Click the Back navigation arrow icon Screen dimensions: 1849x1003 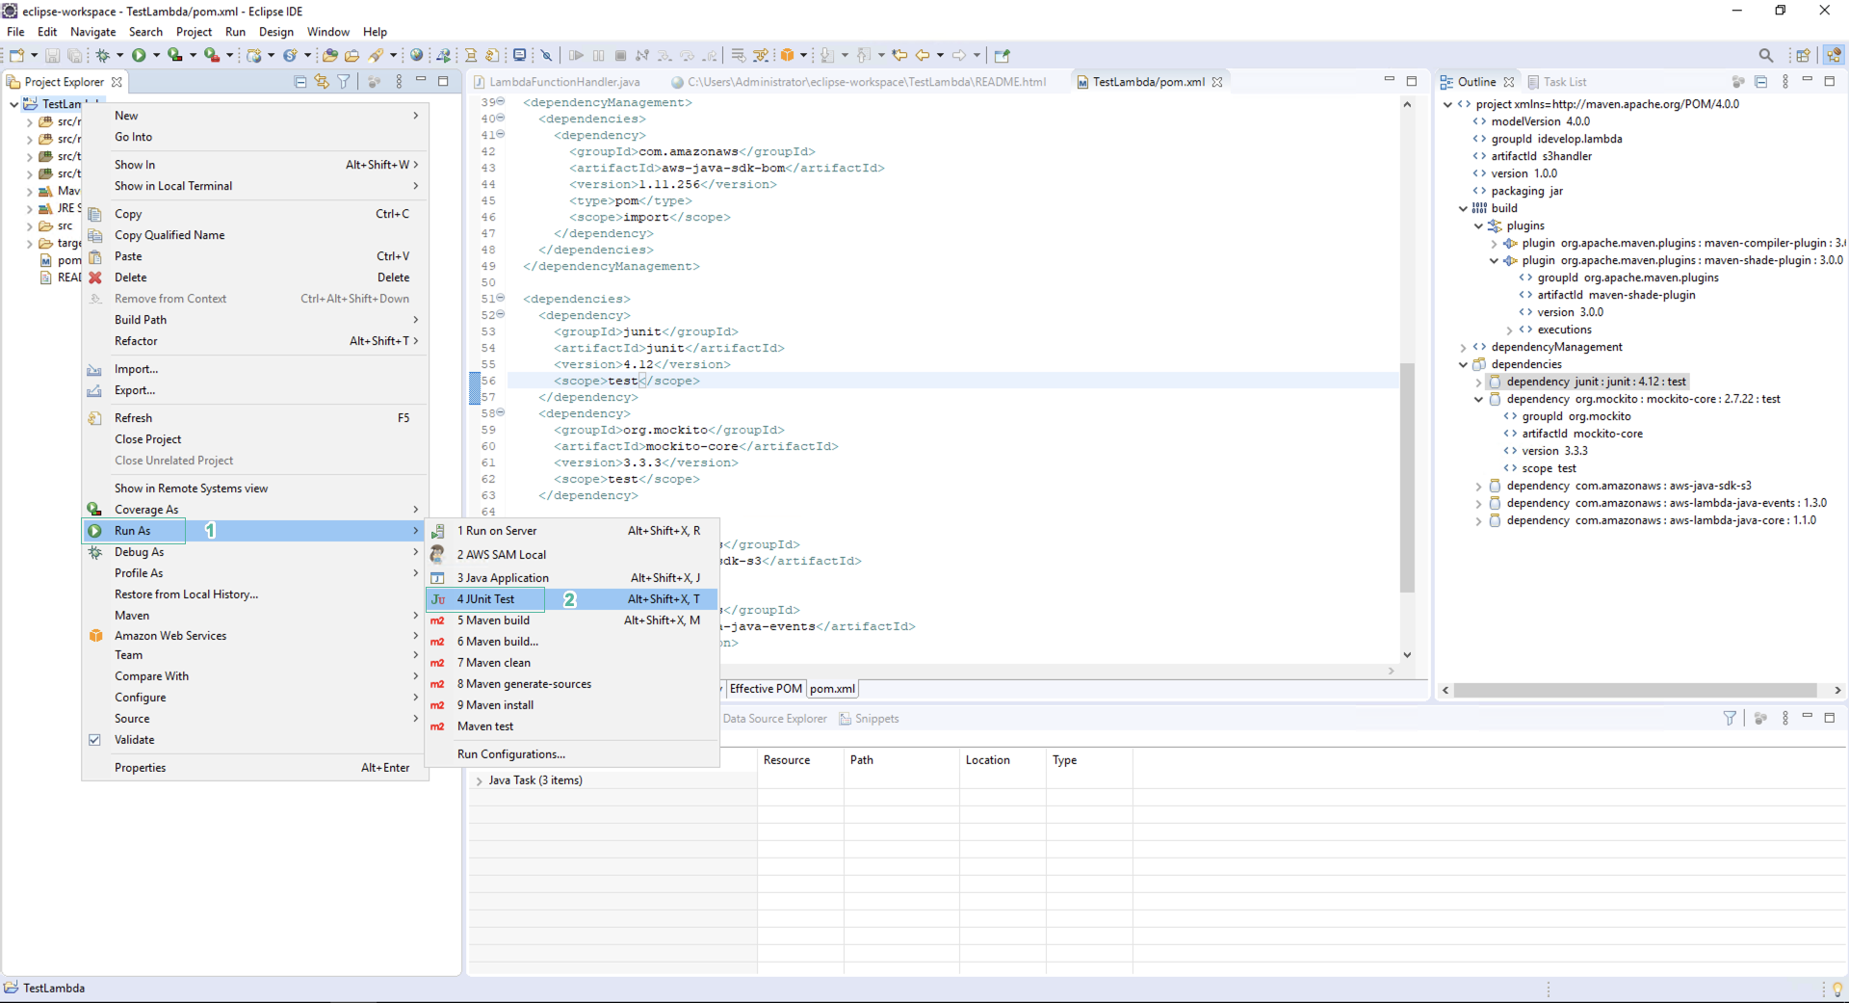point(923,56)
